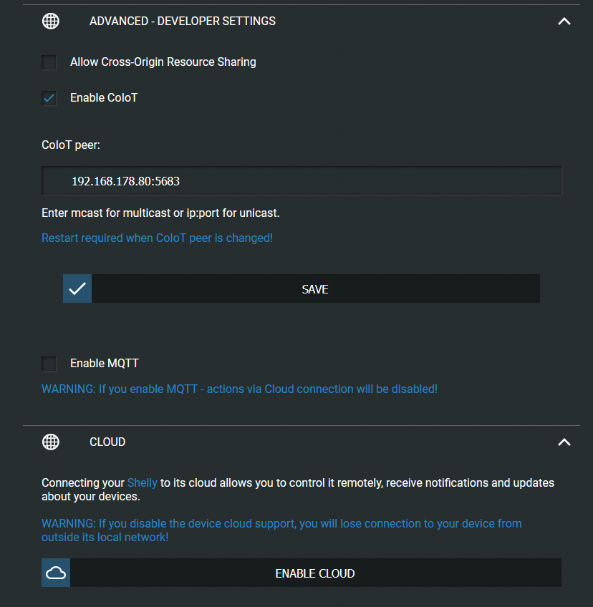Click the MQTT cloud-actions warning message

(239, 389)
